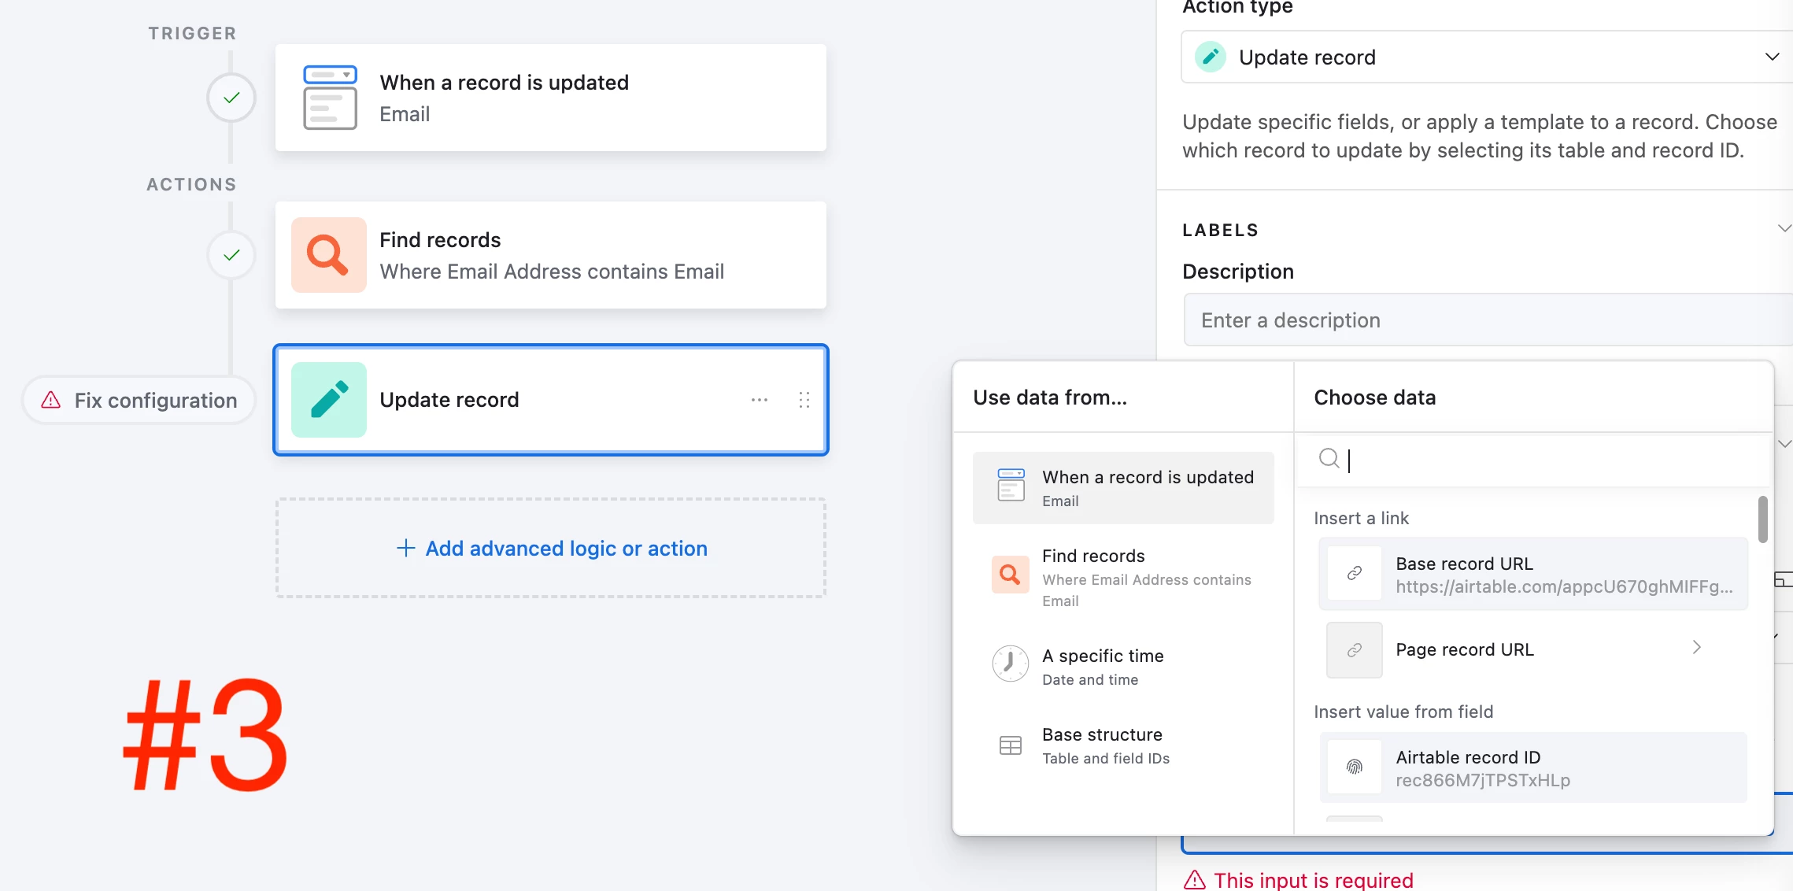Click the drag handle on Update record step
The image size is (1793, 891).
coord(804,400)
